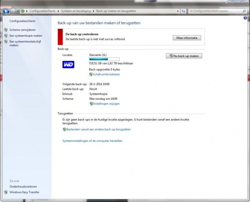Select Configuratiescherm in the breadcrumb
The width and height of the screenshot is (250, 202).
coord(42,11)
